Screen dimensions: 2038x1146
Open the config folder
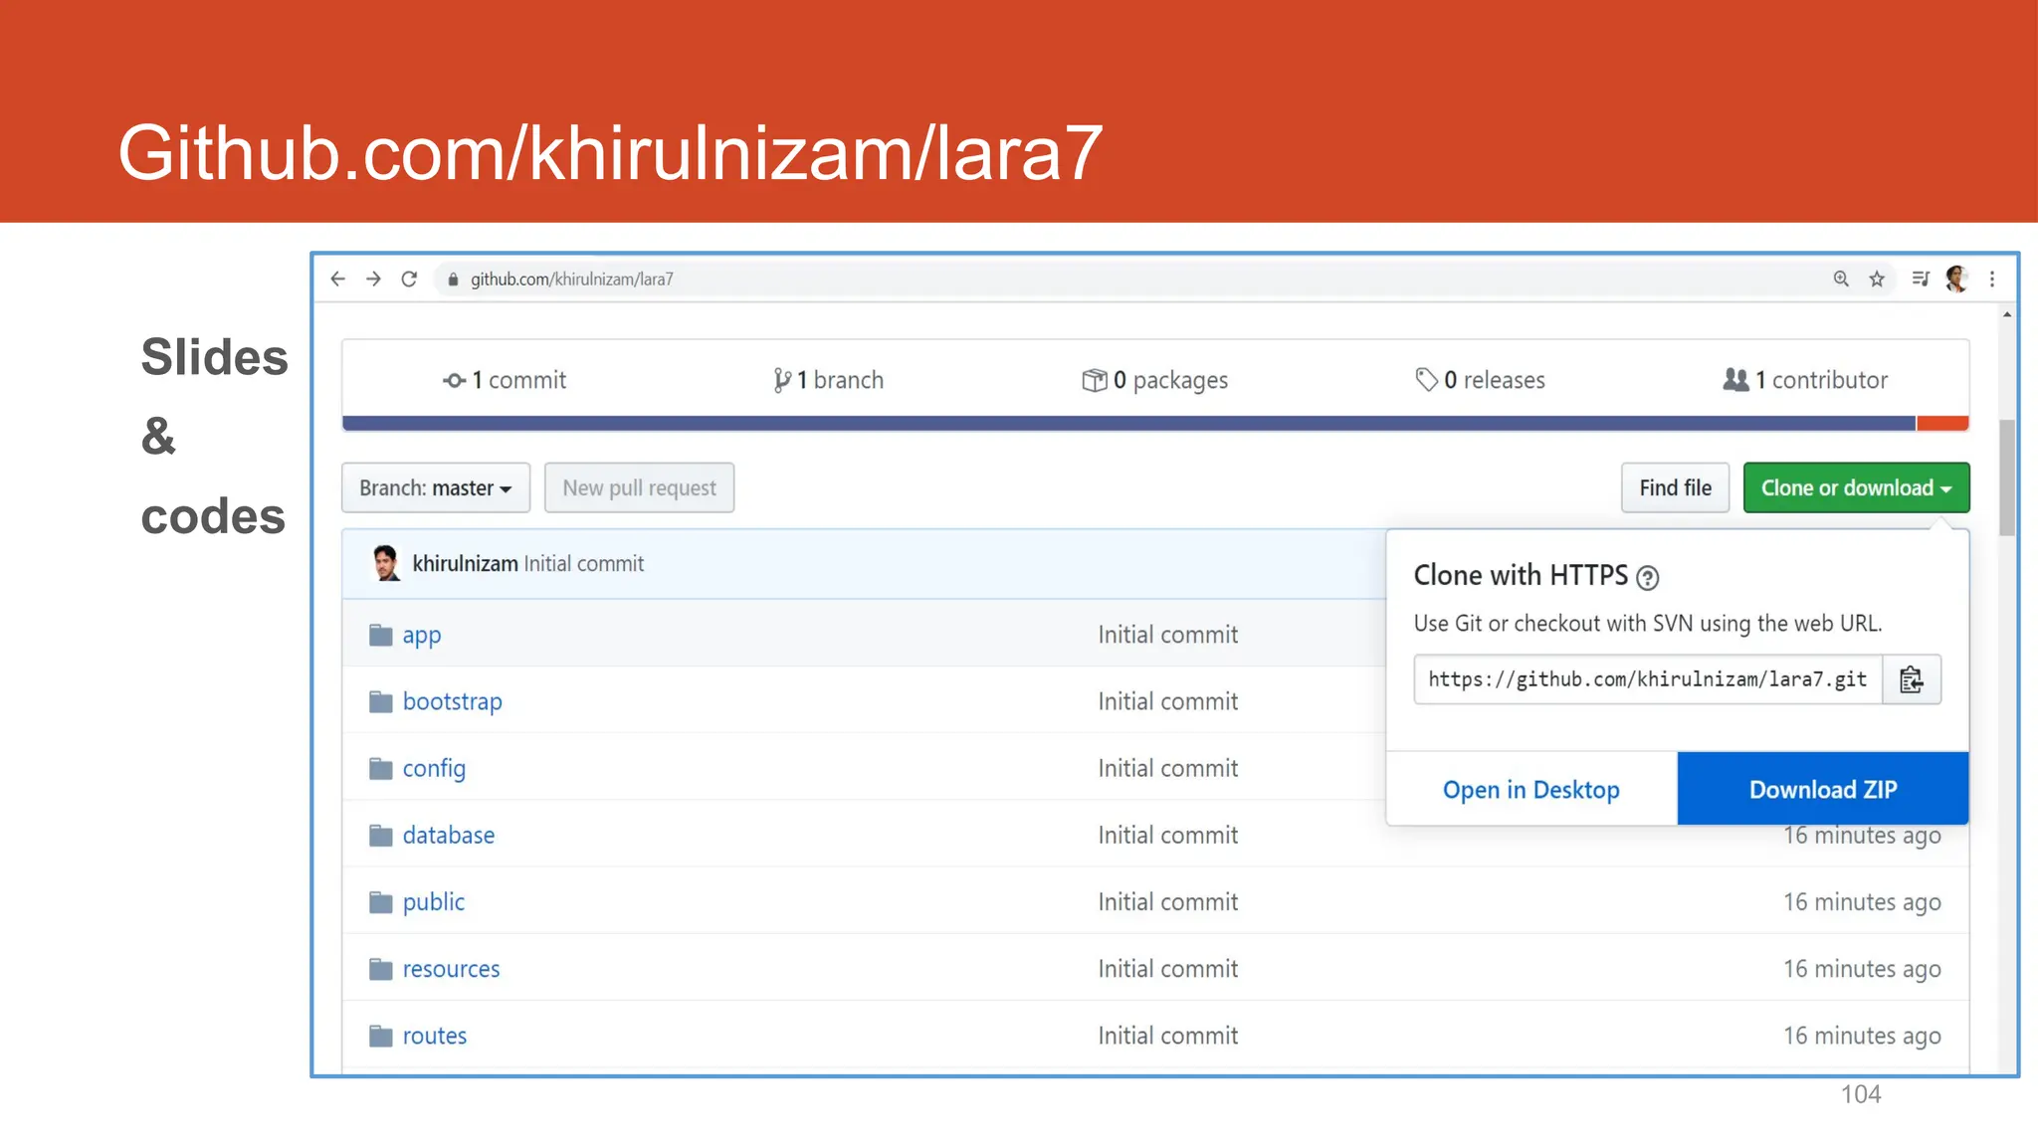[x=434, y=768]
